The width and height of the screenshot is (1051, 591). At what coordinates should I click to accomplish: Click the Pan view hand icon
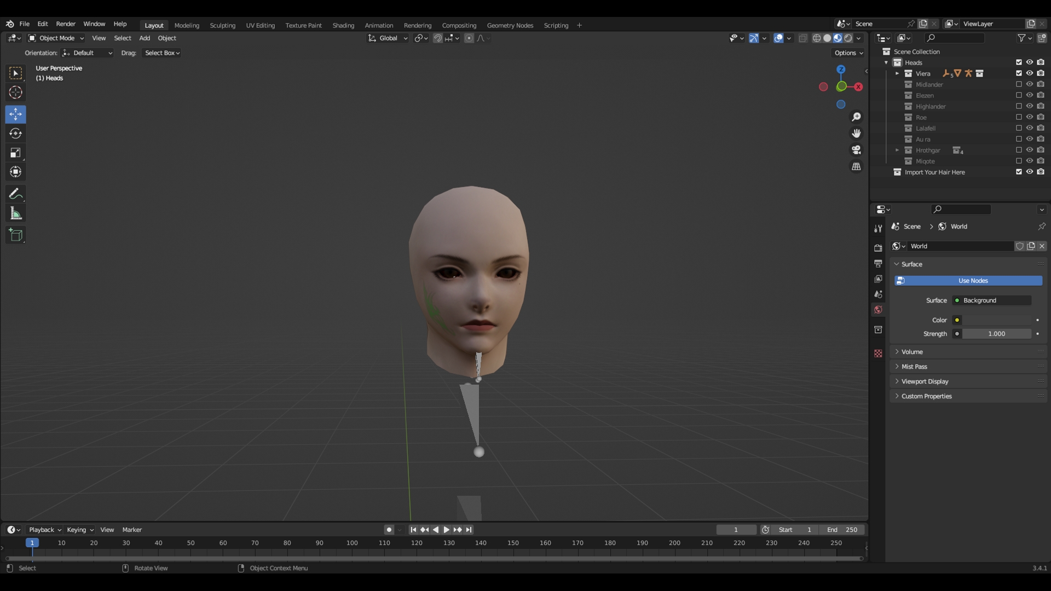[x=856, y=134]
